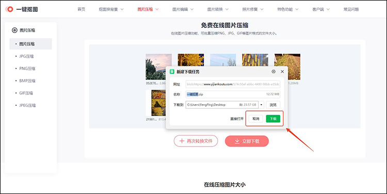Expand the 客户端 menu

coord(321,9)
